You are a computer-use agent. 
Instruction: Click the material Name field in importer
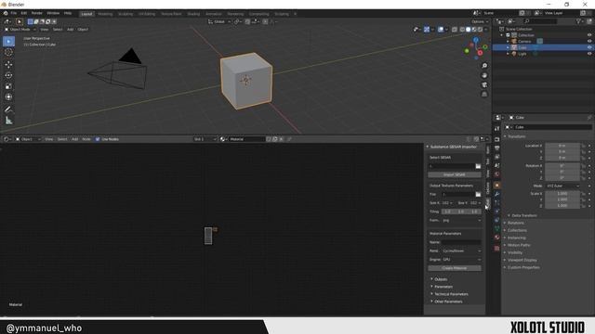tap(461, 242)
